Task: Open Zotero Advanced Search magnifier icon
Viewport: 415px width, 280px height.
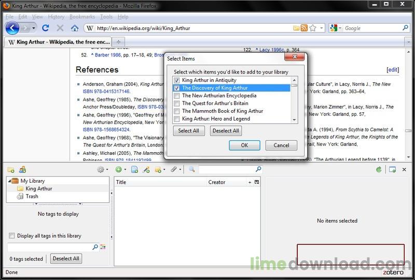Action: click(x=191, y=169)
